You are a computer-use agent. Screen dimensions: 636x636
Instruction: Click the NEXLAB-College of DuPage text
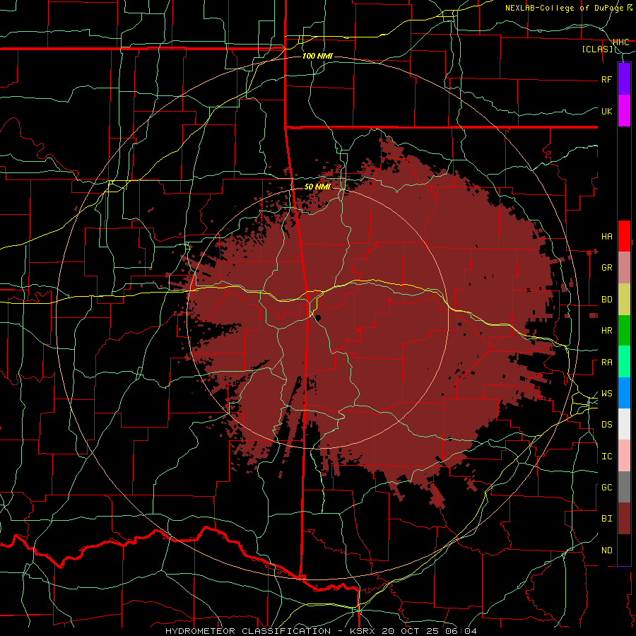click(x=564, y=8)
